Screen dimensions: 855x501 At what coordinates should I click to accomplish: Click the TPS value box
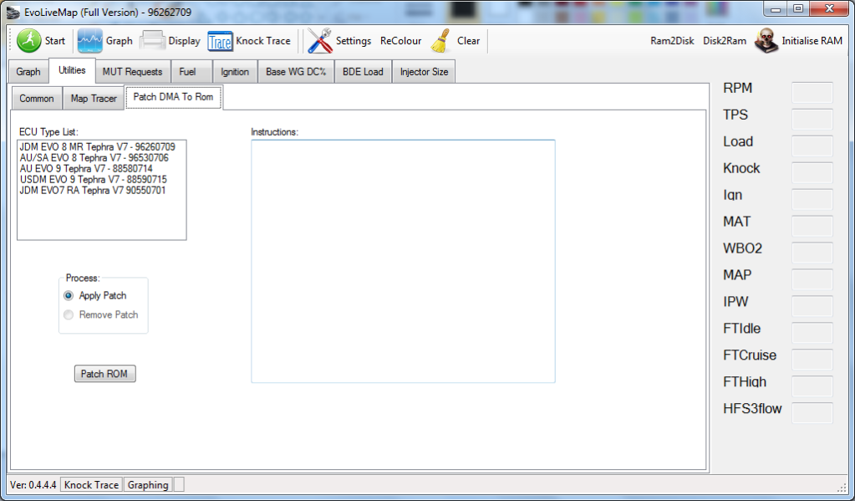(812, 119)
